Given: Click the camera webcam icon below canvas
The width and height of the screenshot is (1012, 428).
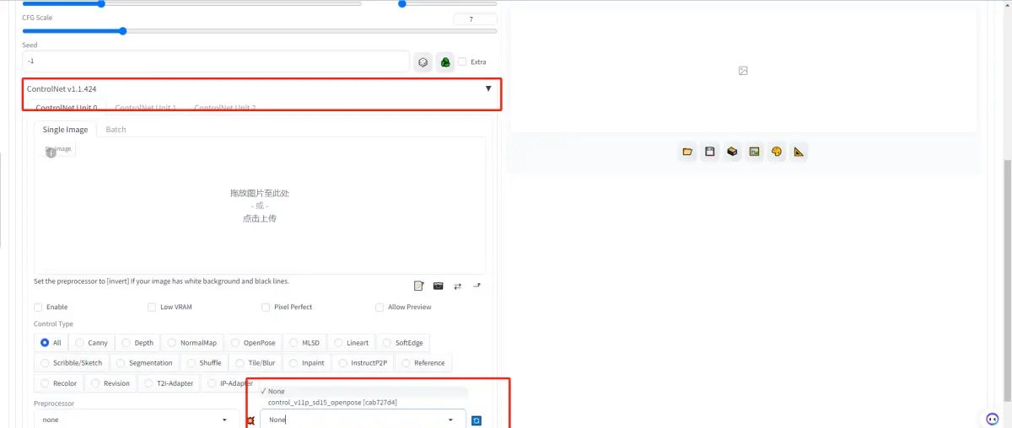Looking at the screenshot, I should [439, 286].
